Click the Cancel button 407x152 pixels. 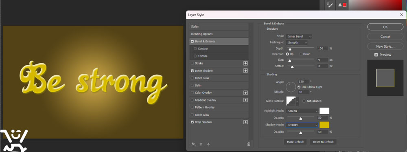(x=385, y=37)
